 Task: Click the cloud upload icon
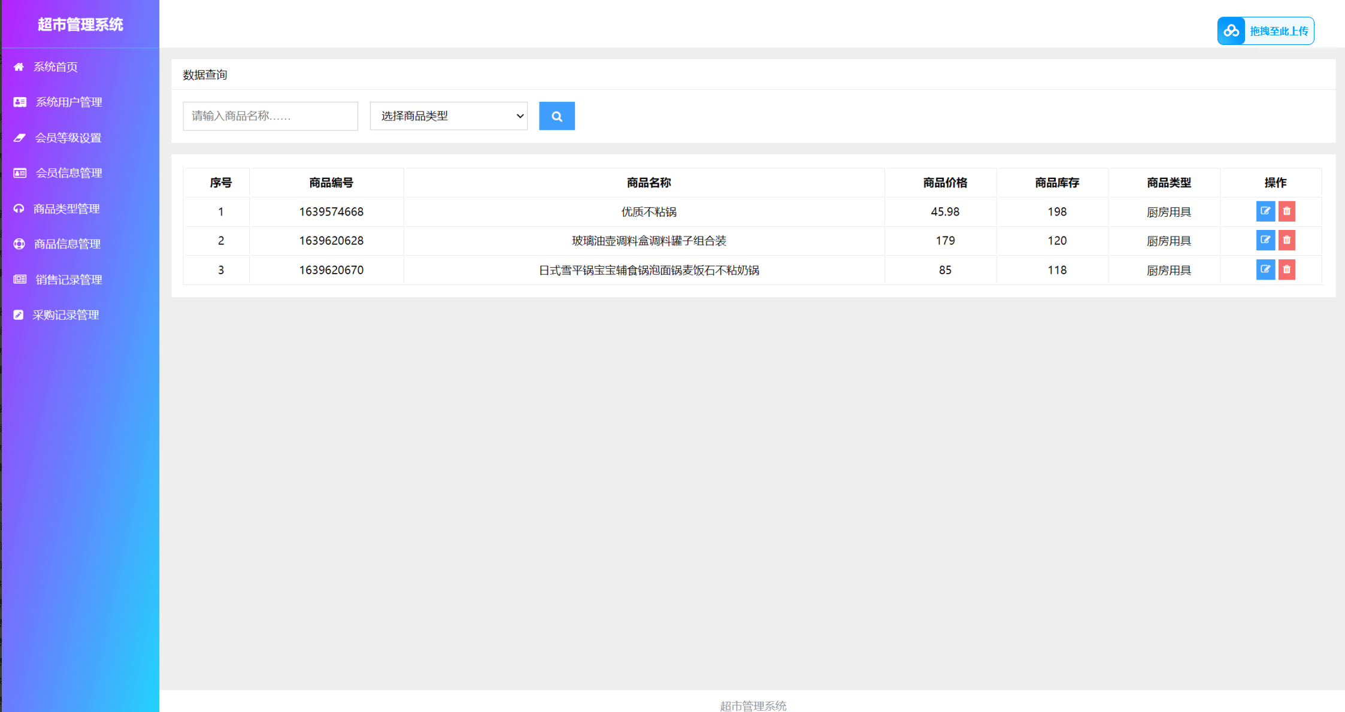point(1231,31)
